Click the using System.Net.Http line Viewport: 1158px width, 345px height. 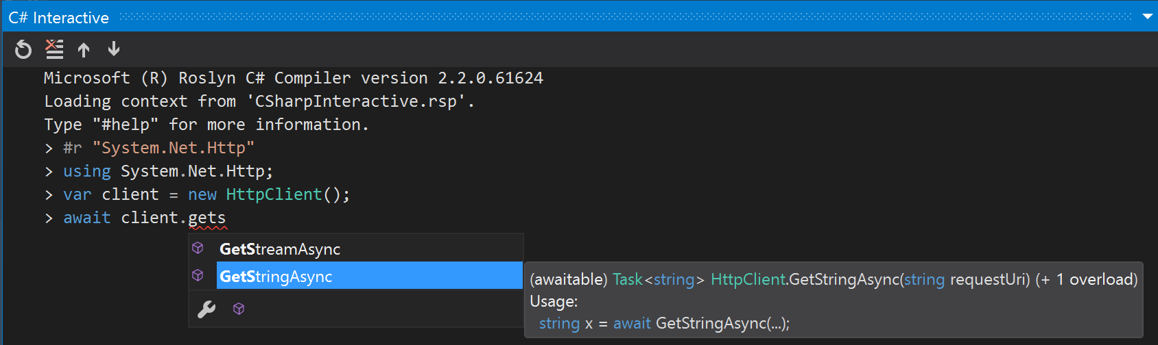[x=168, y=171]
